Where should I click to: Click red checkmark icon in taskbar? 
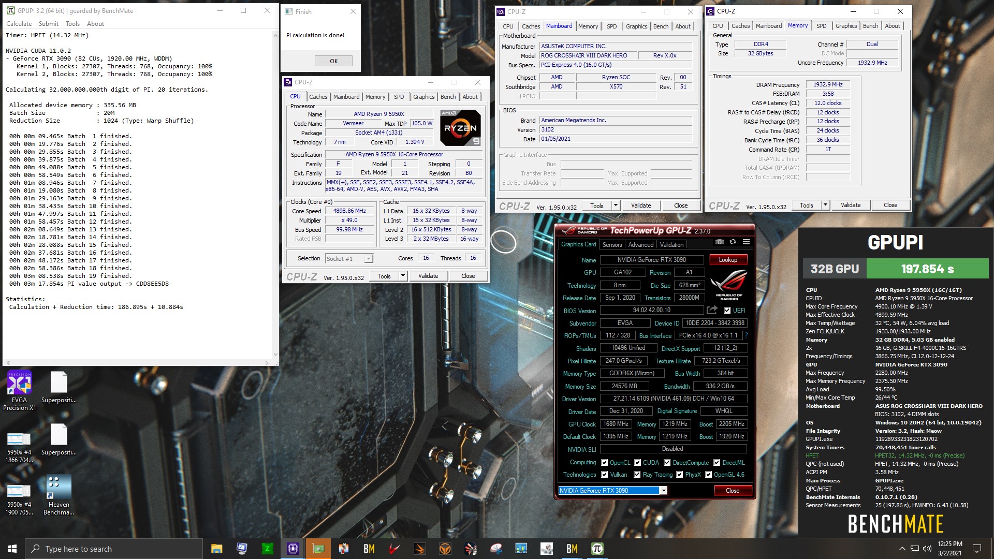(x=394, y=549)
